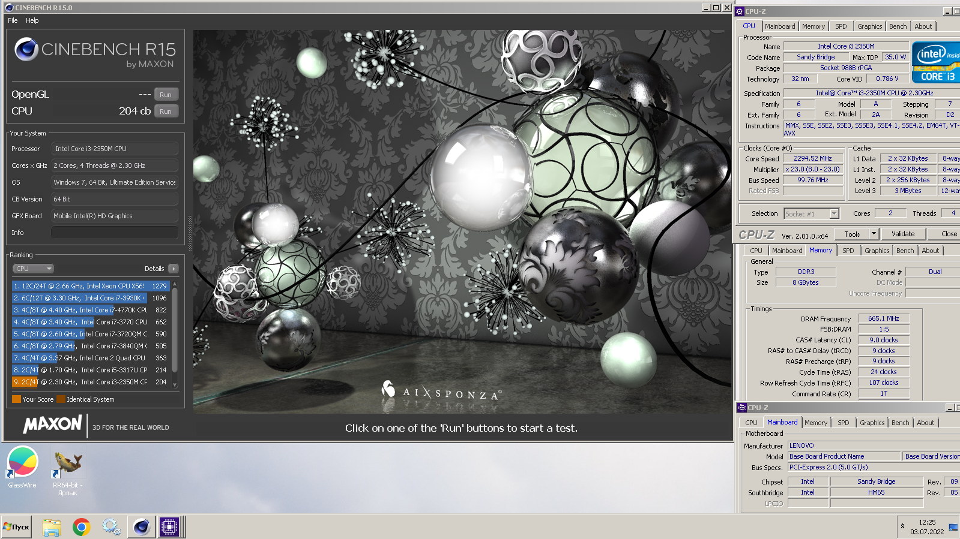Select ranking entry 2 Core i7-3930K
This screenshot has height=539, width=960.
[x=91, y=298]
